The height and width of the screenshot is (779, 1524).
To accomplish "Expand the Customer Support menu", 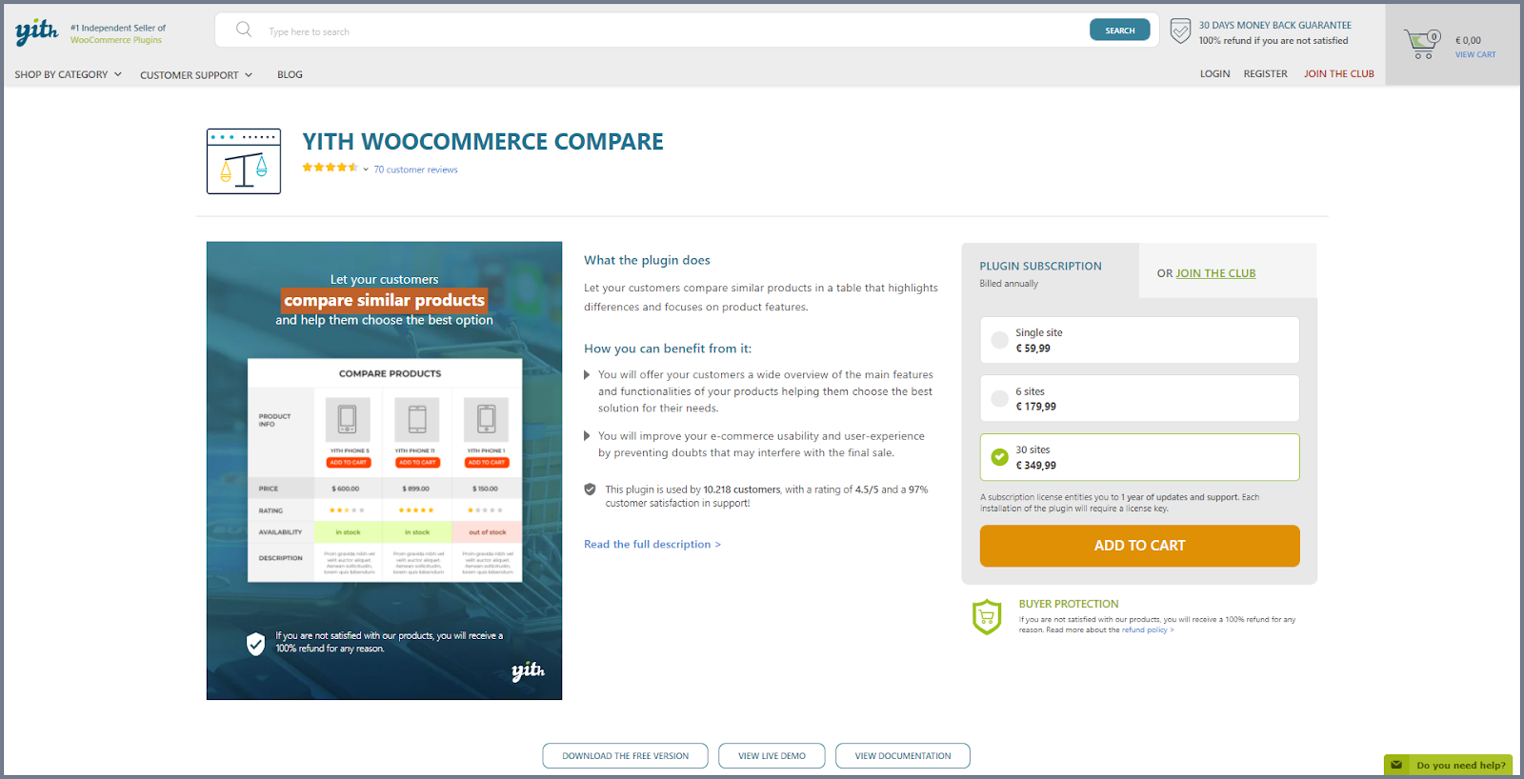I will pyautogui.click(x=195, y=75).
